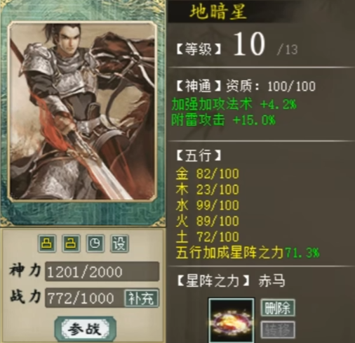Image resolution: width=355 pixels, height=343 pixels.
Task: Click the 金 82/100 element stat
Action: (208, 174)
